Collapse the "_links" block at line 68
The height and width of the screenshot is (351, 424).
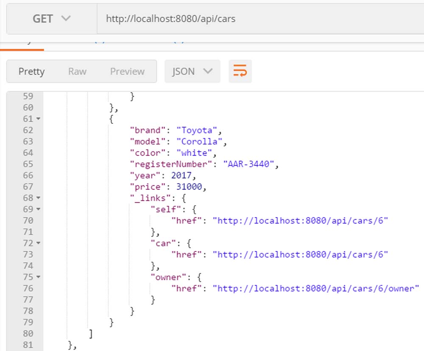39,198
